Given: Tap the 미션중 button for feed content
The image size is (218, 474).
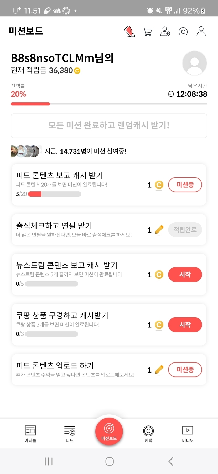Looking at the screenshot, I should tap(185, 185).
